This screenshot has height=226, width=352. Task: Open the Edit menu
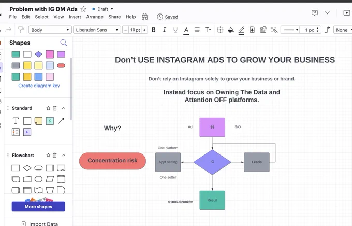[25, 17]
